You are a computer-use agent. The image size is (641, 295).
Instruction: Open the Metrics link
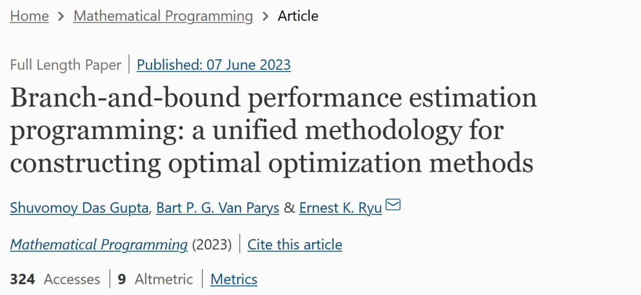(234, 279)
